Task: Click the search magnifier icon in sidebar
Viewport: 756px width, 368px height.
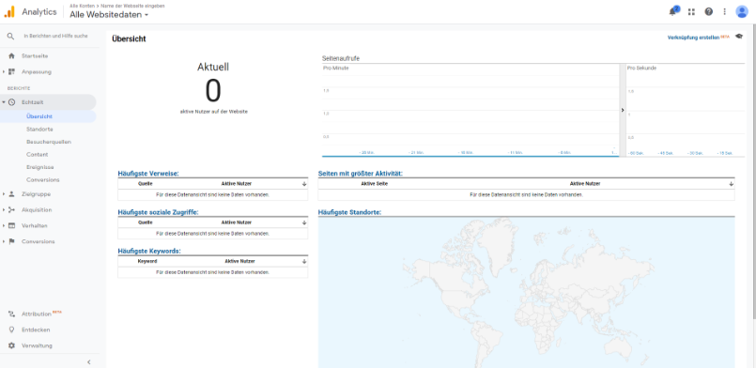Action: click(10, 36)
